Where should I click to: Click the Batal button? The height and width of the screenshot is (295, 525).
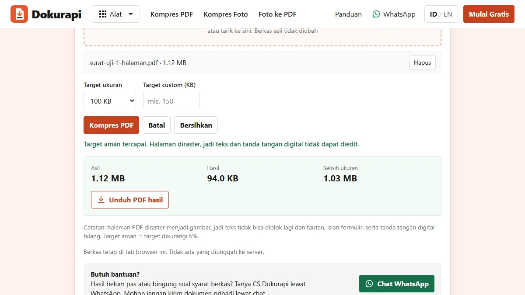pyautogui.click(x=157, y=125)
